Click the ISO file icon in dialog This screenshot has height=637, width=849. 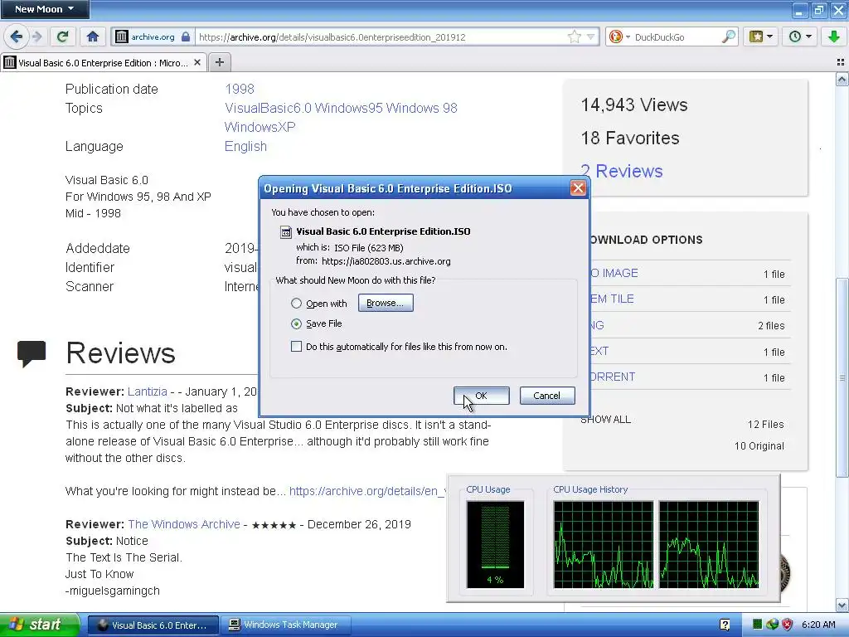tap(285, 232)
